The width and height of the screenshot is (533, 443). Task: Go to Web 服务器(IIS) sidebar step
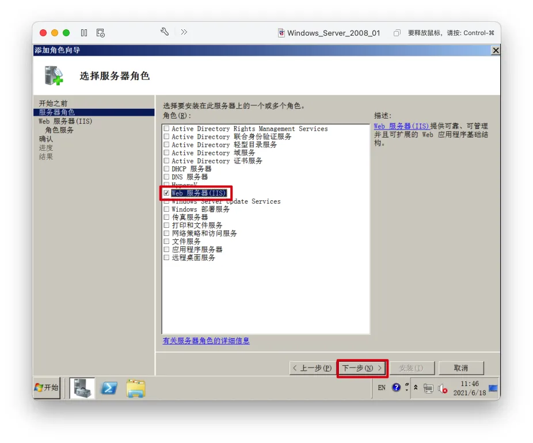coord(65,121)
